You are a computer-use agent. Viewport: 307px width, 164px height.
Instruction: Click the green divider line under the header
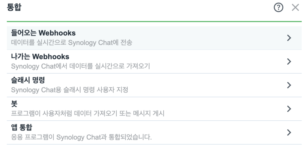click(x=154, y=22)
